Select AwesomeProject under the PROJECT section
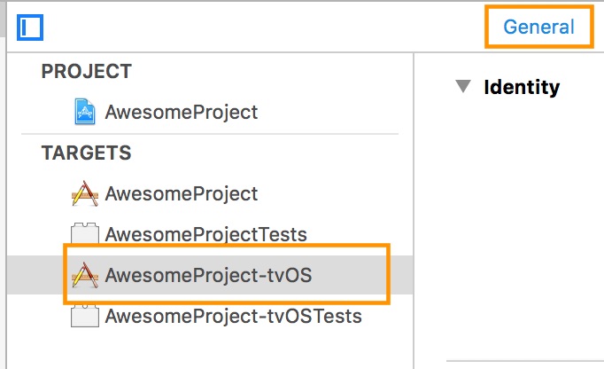 [181, 112]
